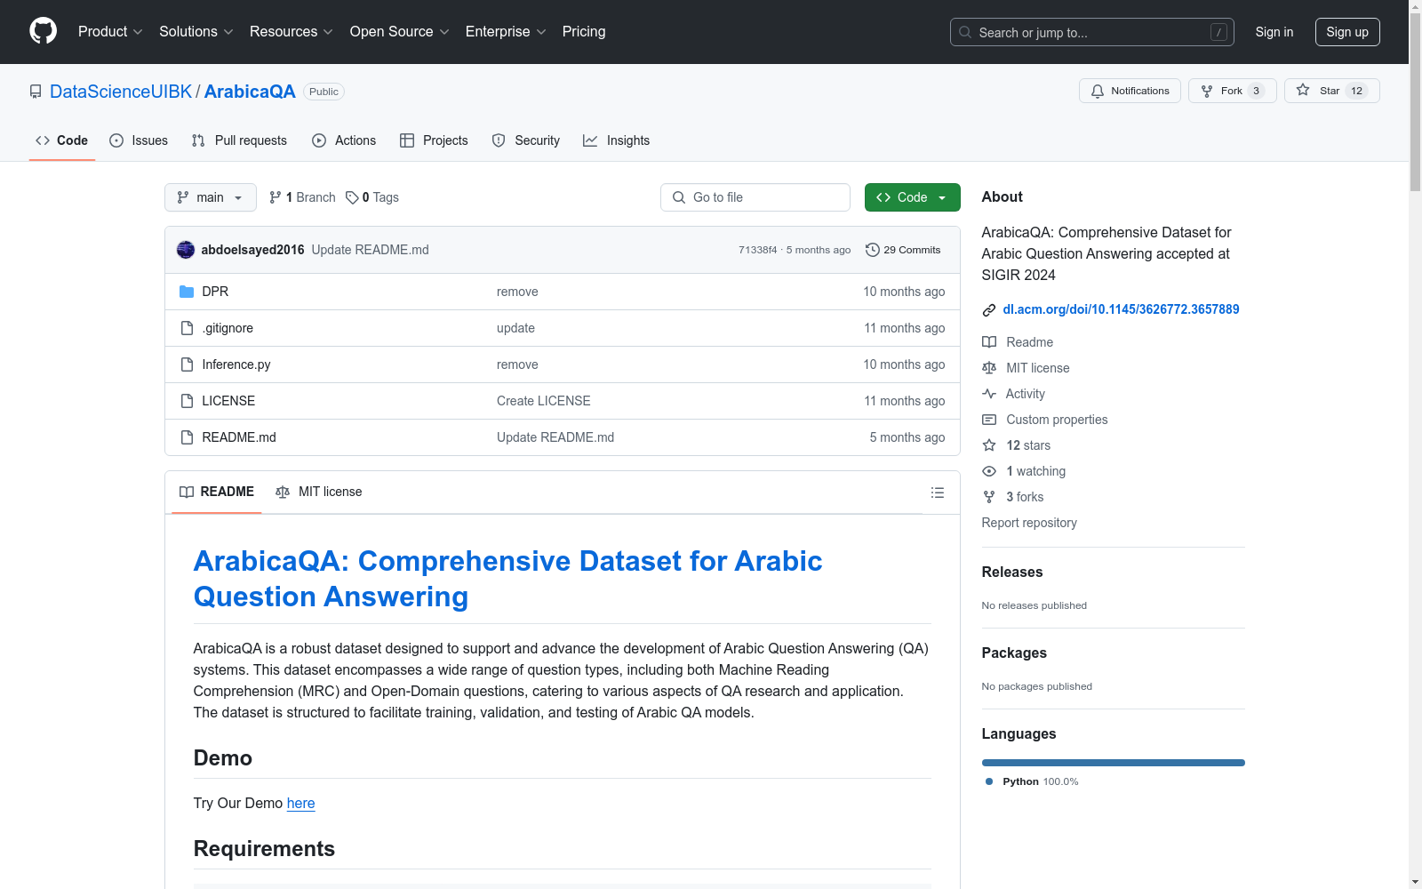Click the branch icon beside 1 Branch
The height and width of the screenshot is (889, 1422).
click(x=276, y=197)
